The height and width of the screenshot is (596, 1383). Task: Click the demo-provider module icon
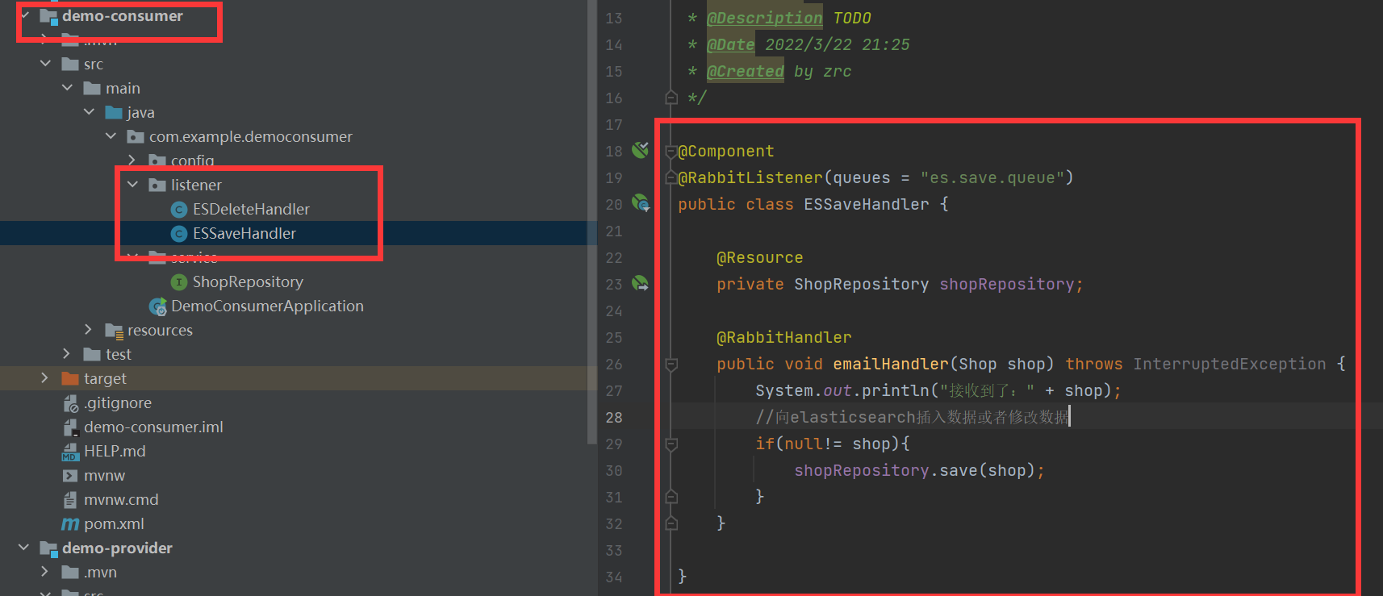click(49, 548)
